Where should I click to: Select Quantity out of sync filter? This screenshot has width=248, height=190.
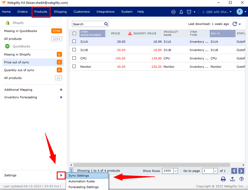[x=33, y=70]
